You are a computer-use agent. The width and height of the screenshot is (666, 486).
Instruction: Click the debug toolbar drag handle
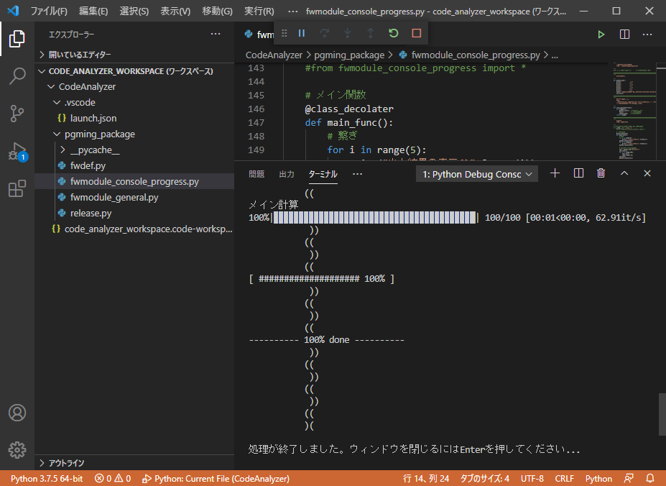click(285, 33)
